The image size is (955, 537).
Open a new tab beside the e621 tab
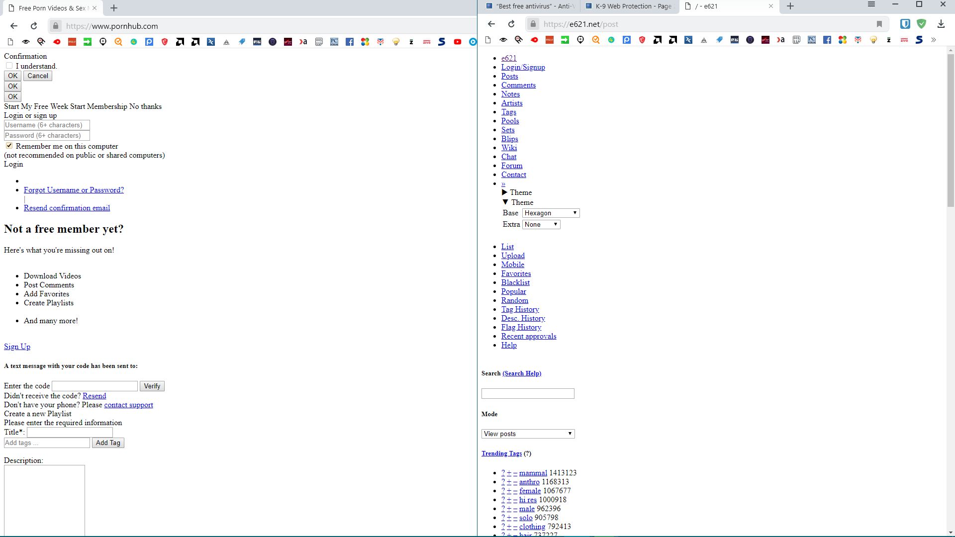click(790, 6)
